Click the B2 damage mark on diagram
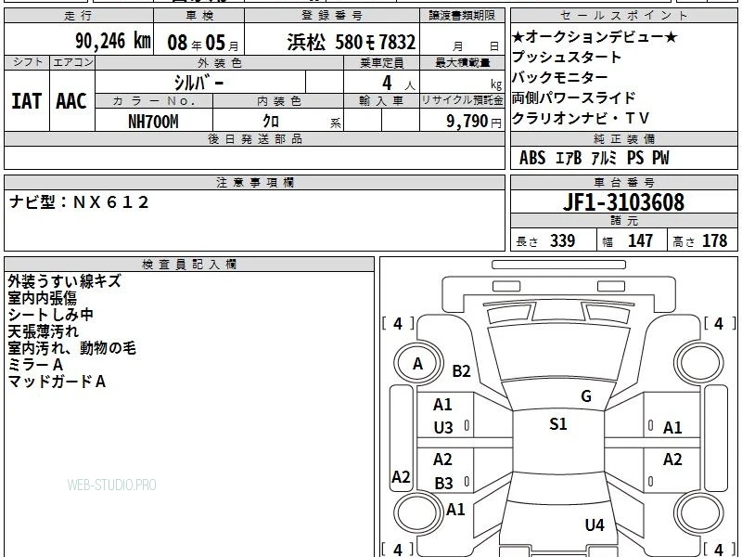742x557 pixels. click(x=461, y=370)
